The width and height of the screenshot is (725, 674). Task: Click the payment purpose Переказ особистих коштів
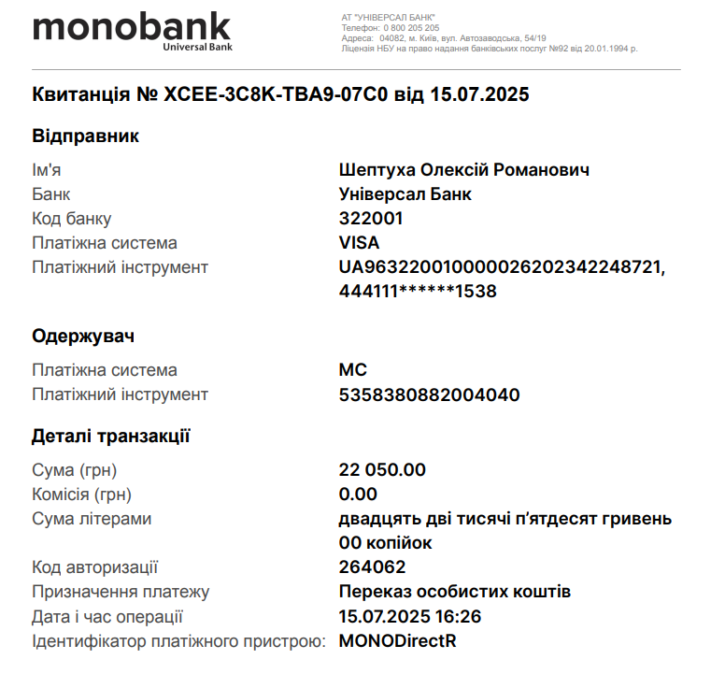click(454, 591)
